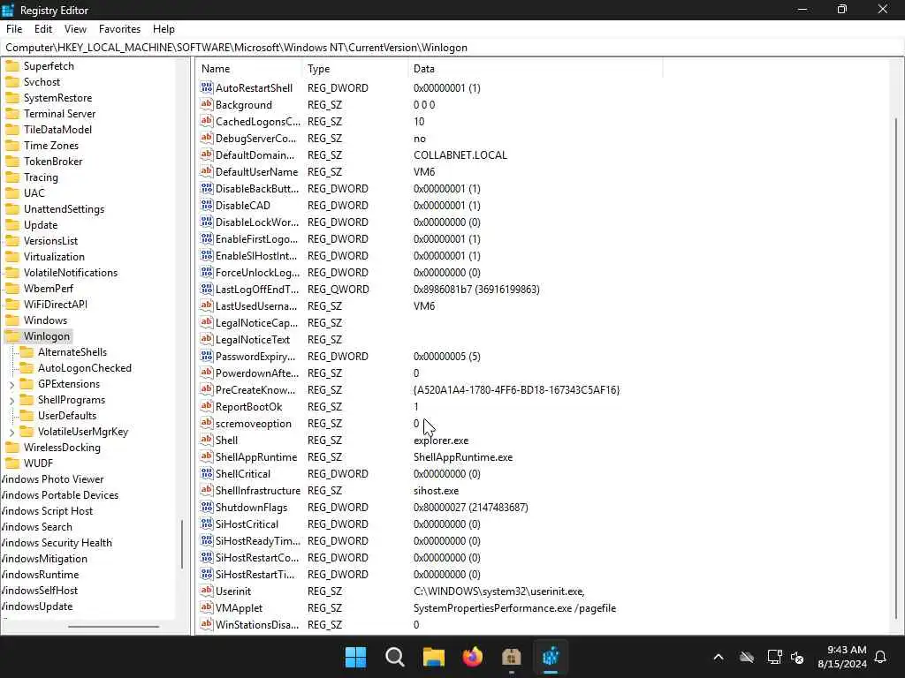Select the ReportBootOk value
The width and height of the screenshot is (905, 678).
coord(248,407)
